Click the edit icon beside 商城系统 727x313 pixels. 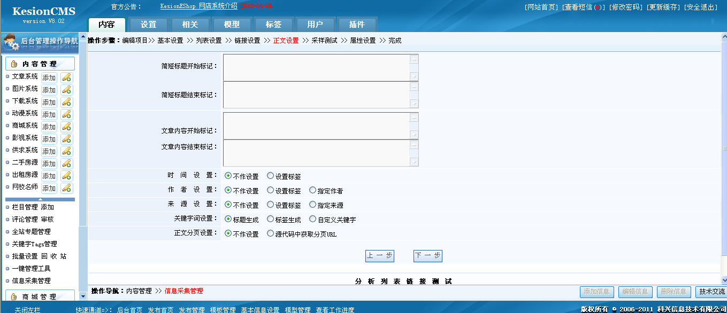[66, 127]
